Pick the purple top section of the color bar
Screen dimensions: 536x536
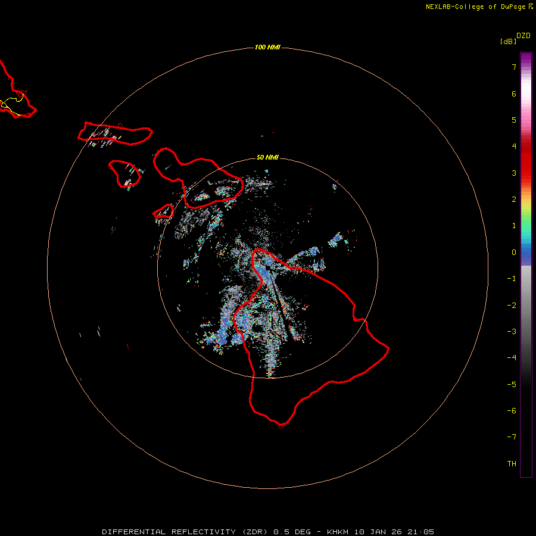coord(526,59)
